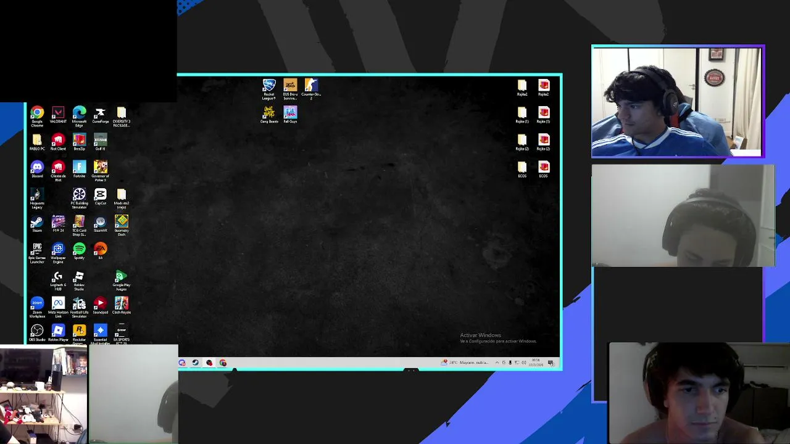
Task: Select the Riot Client shortcut
Action: click(x=58, y=142)
